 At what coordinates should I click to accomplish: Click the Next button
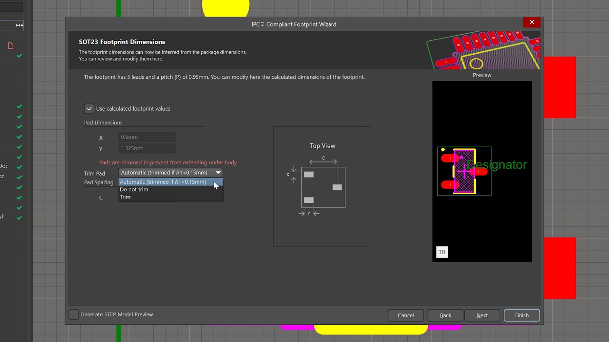(x=482, y=315)
